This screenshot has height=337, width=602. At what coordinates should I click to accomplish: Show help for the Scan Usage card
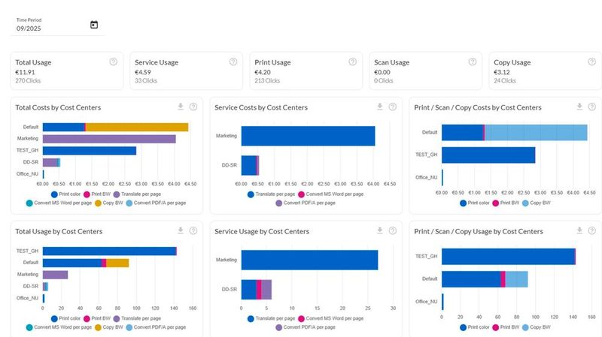[x=473, y=62]
